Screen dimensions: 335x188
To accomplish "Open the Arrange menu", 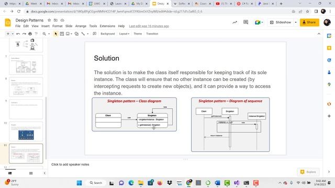I will click(81, 26).
